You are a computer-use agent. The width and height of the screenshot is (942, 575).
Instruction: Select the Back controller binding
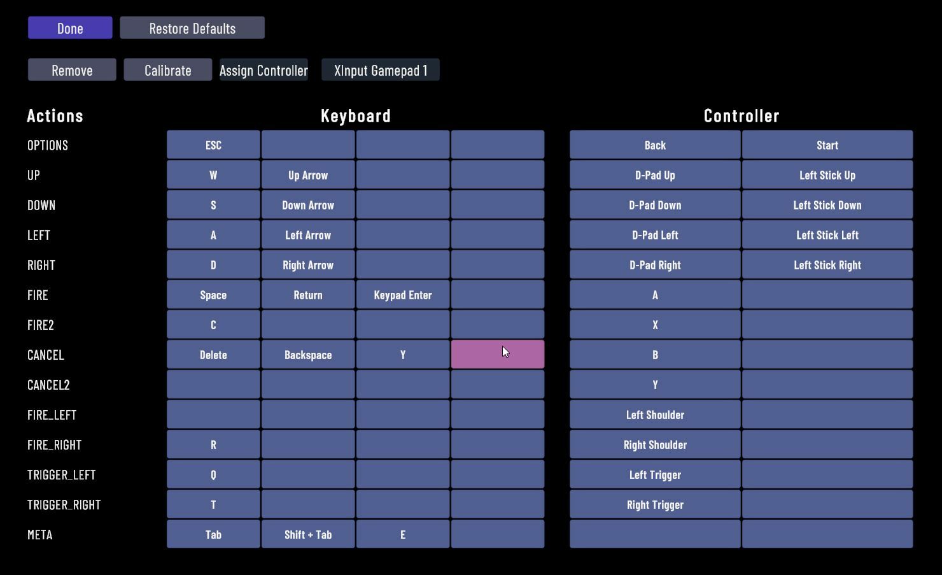click(655, 145)
